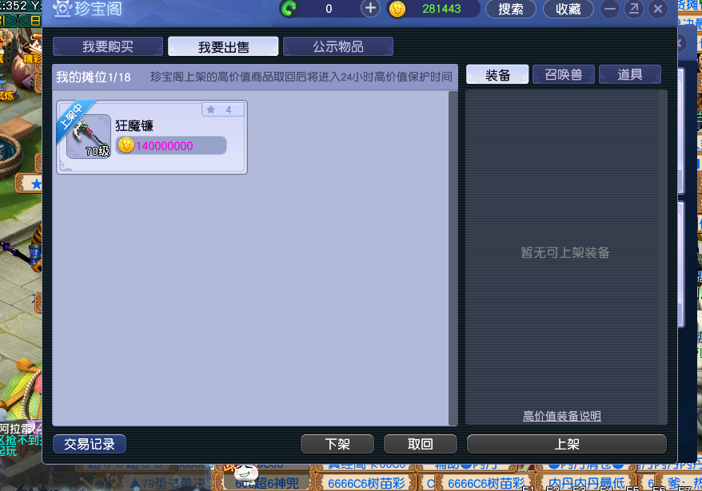702x491 pixels.
Task: Select the 狂魔镰 weapon thumbnail
Action: coord(89,137)
